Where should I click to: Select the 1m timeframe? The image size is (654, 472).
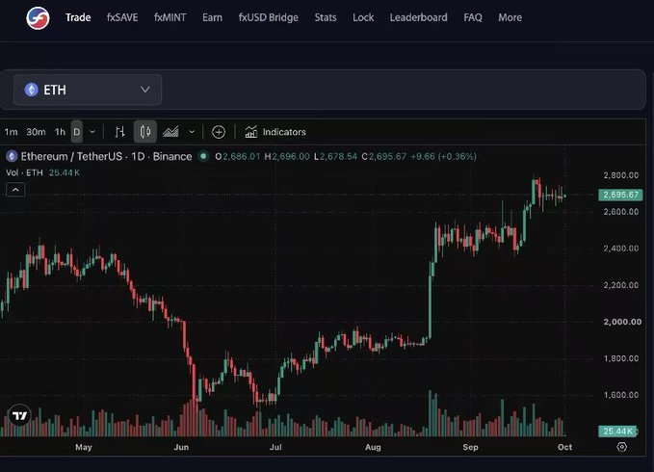point(11,132)
